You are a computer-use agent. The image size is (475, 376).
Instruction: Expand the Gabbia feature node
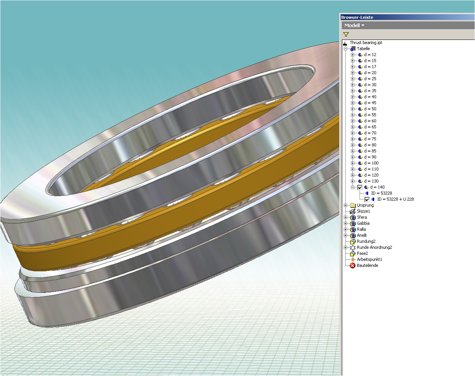tap(345, 223)
